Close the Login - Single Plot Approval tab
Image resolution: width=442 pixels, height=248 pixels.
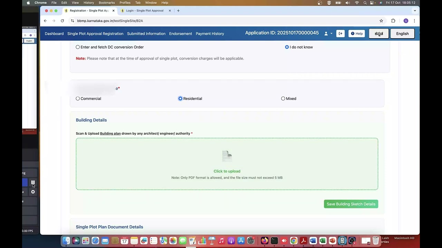tap(170, 11)
